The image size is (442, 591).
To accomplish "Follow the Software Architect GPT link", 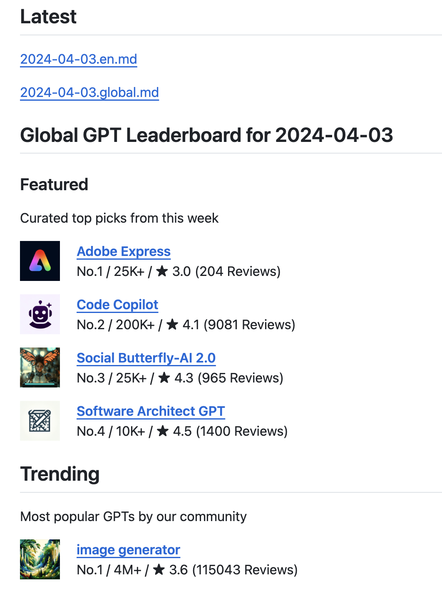I will pyautogui.click(x=151, y=411).
